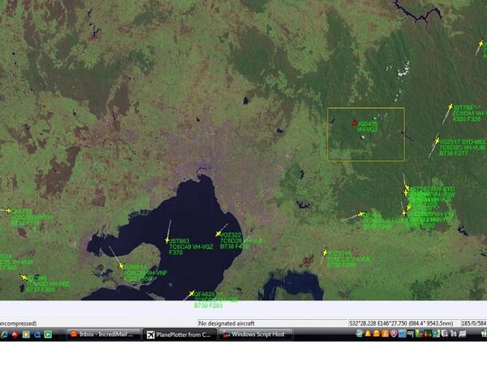Pick the JST788 plane icon

(450, 106)
